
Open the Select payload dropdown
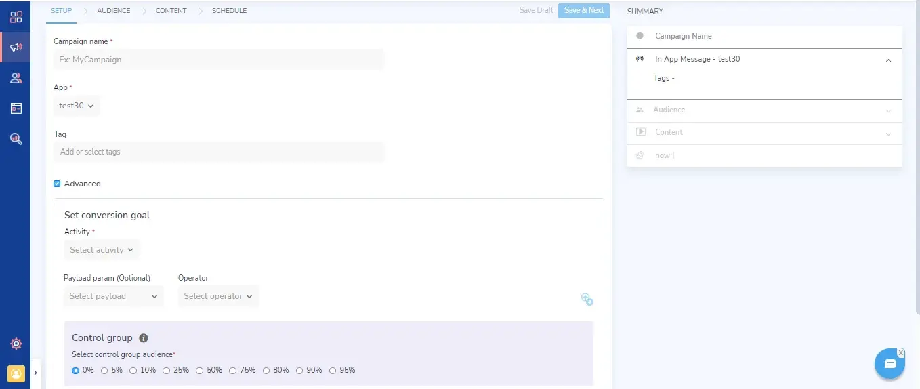coord(114,296)
